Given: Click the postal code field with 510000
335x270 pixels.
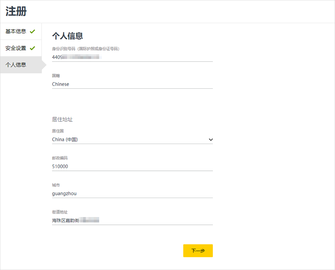Looking at the screenshot, I should tap(132, 166).
